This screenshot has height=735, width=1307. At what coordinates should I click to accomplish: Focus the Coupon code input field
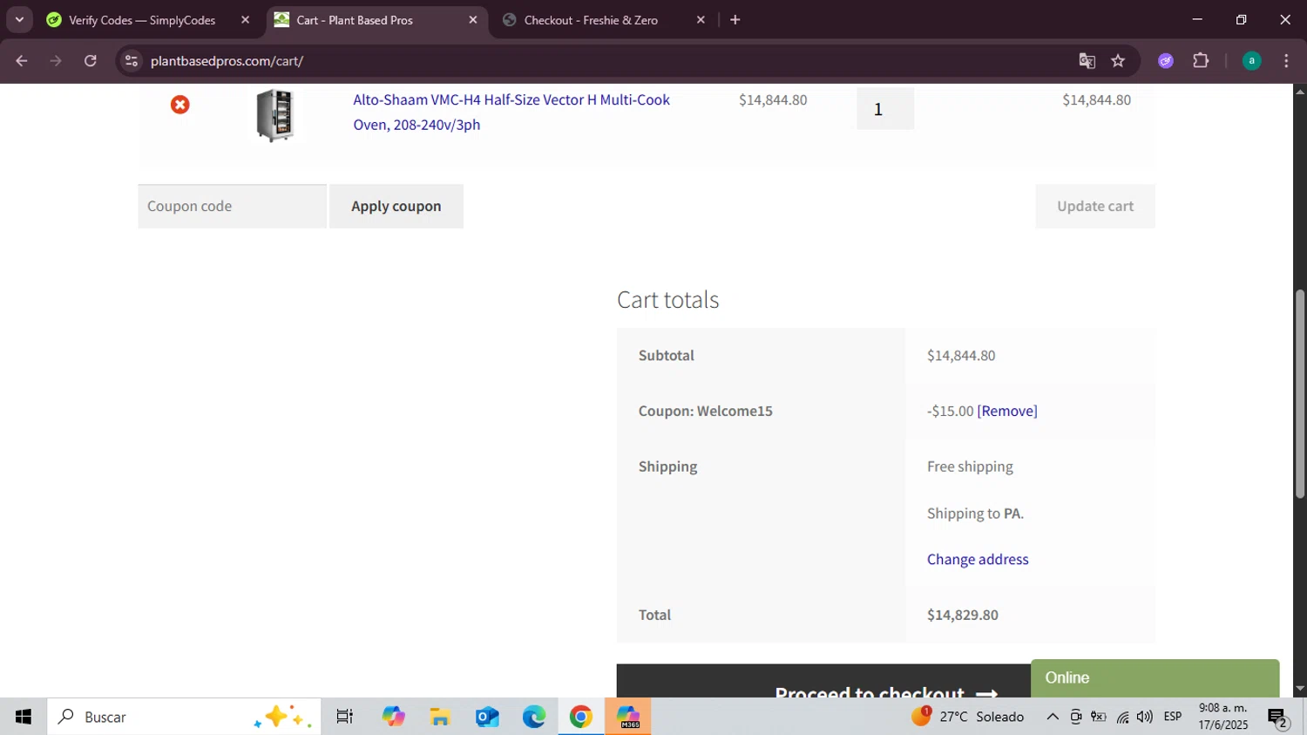point(232,206)
